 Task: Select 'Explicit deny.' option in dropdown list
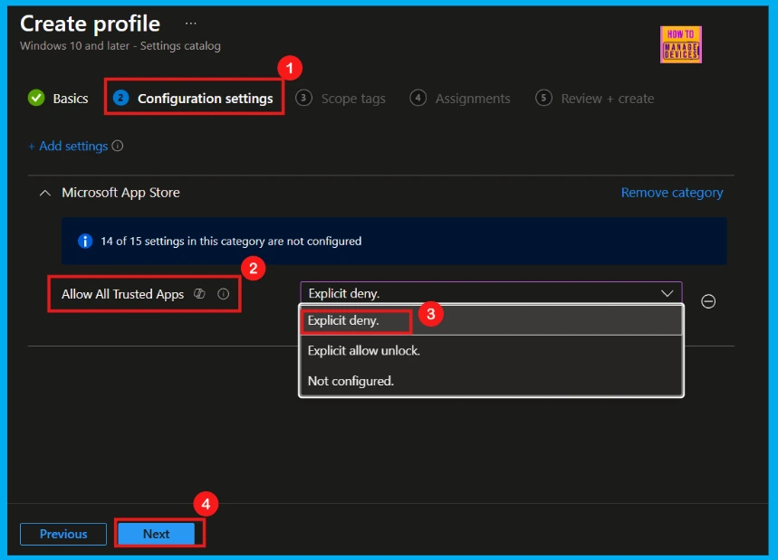click(491, 320)
